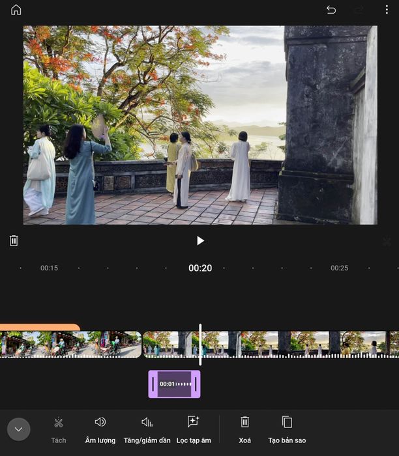The height and width of the screenshot is (456, 399).
Task: Select the temple terrace video clip
Action: 271,345
